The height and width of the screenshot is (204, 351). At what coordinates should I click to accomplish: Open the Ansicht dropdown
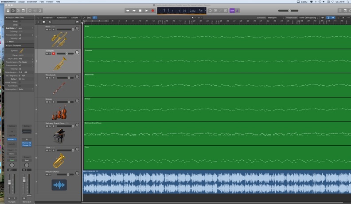coord(75,18)
